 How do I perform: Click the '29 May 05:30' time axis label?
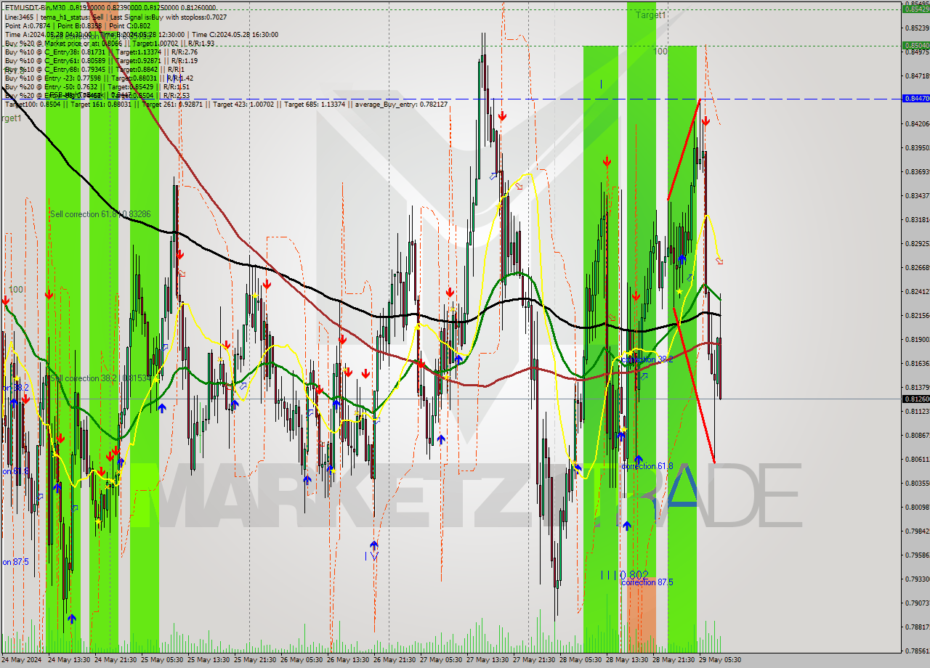coord(720,660)
